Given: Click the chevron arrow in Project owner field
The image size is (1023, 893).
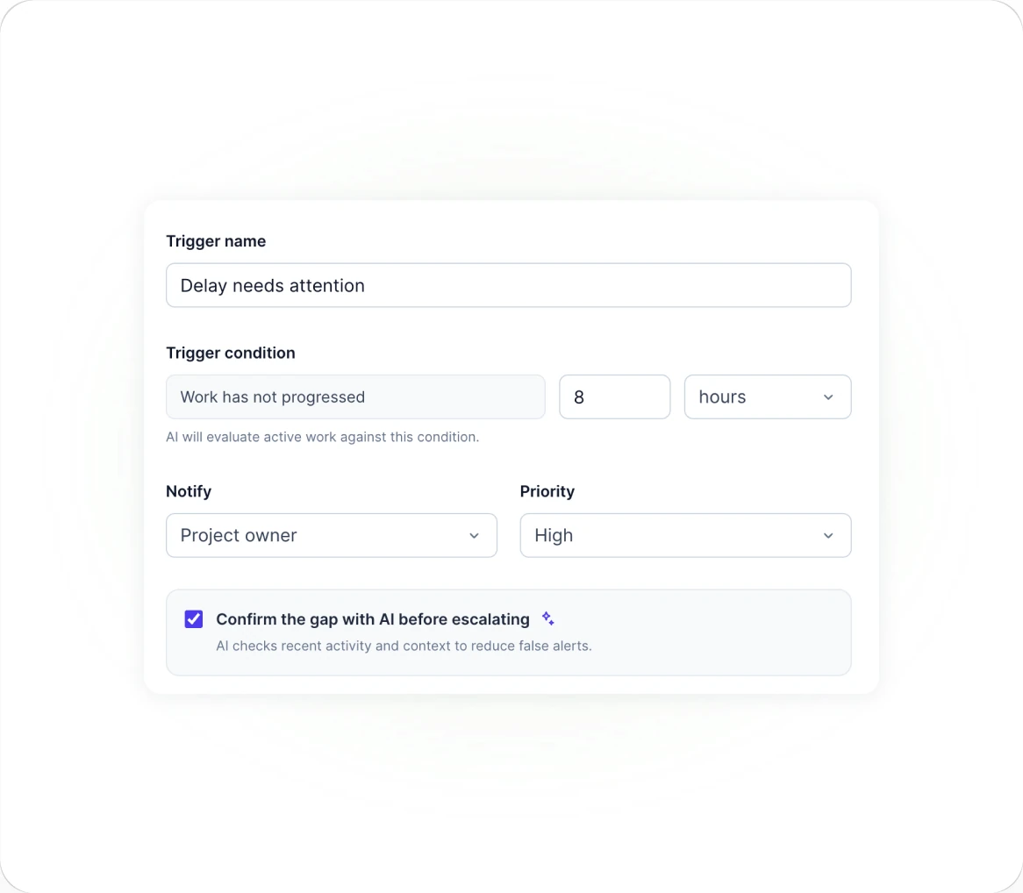Looking at the screenshot, I should pyautogui.click(x=475, y=536).
